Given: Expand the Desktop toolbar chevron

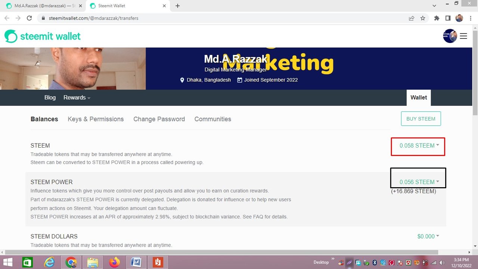Looking at the screenshot, I should pos(333,259).
